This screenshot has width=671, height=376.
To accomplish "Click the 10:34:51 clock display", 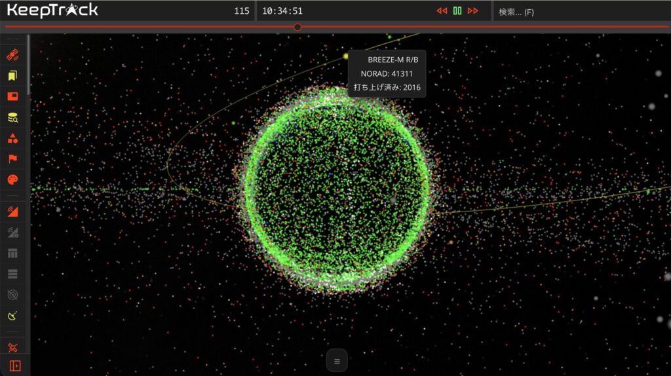I will click(282, 11).
